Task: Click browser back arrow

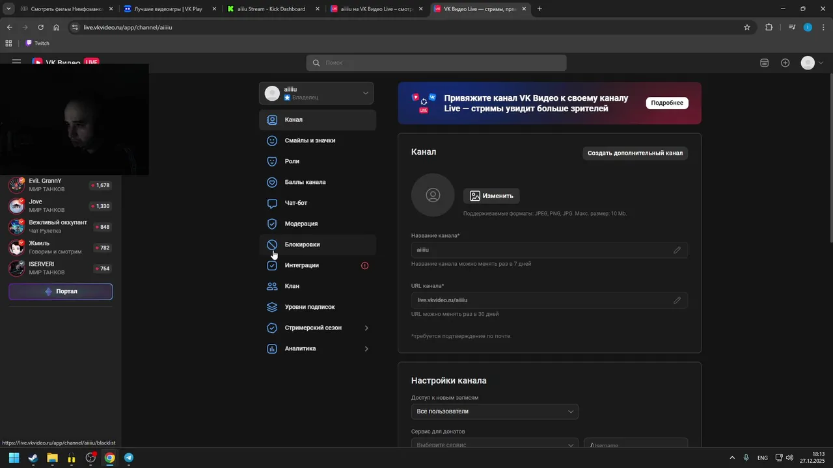Action: (9, 27)
